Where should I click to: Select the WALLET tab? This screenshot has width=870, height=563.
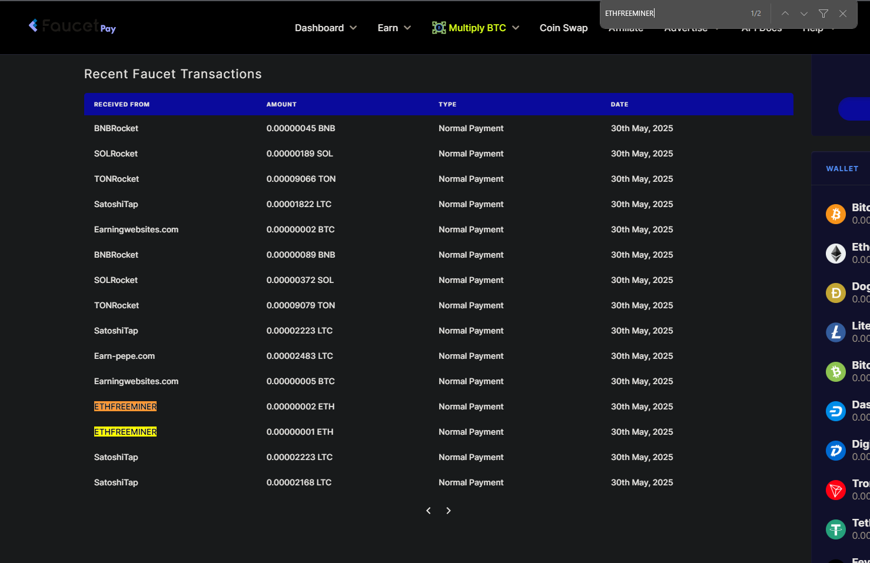click(842, 168)
